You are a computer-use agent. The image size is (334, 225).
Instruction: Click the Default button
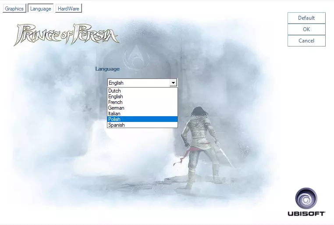306,18
